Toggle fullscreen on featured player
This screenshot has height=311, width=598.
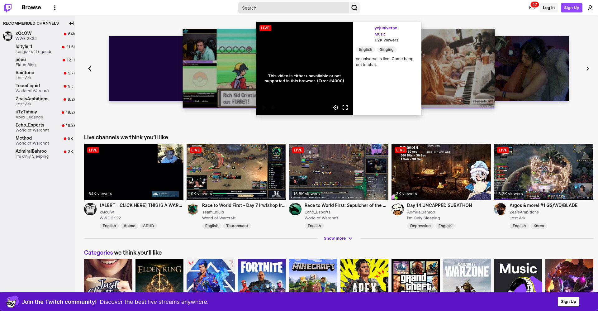point(345,108)
